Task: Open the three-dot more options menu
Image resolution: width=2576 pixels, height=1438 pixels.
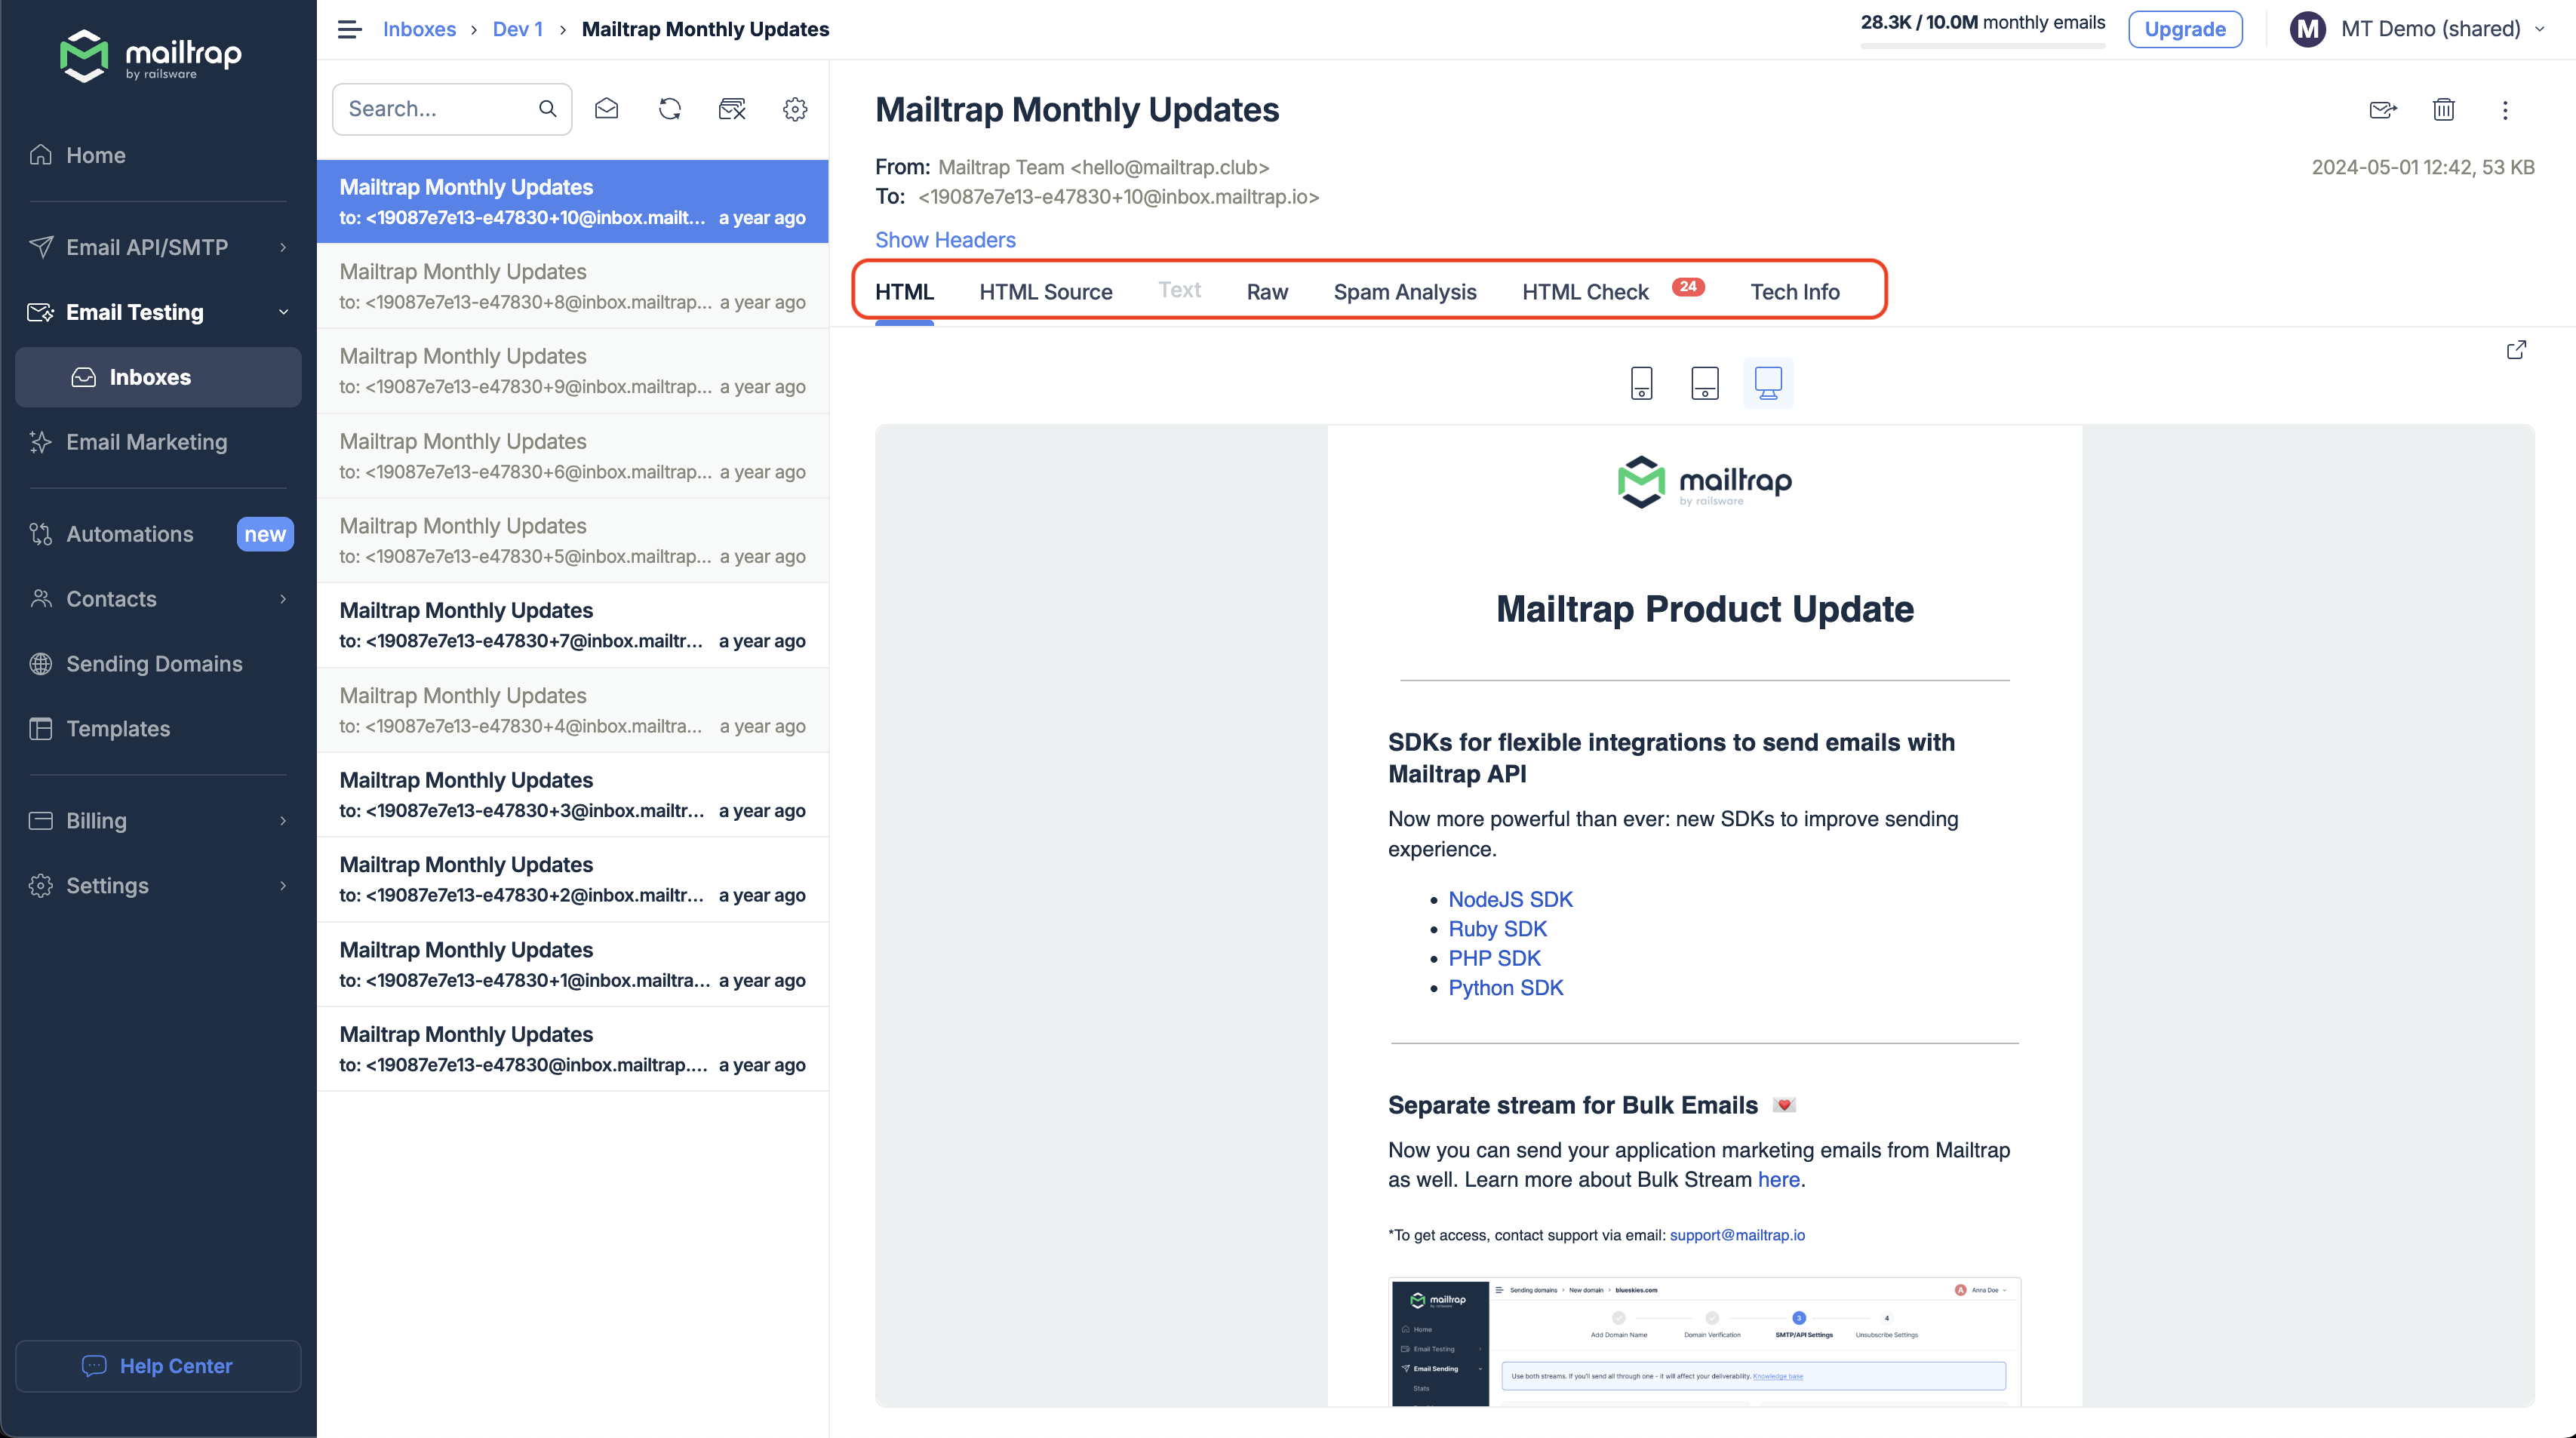Action: [x=2505, y=110]
